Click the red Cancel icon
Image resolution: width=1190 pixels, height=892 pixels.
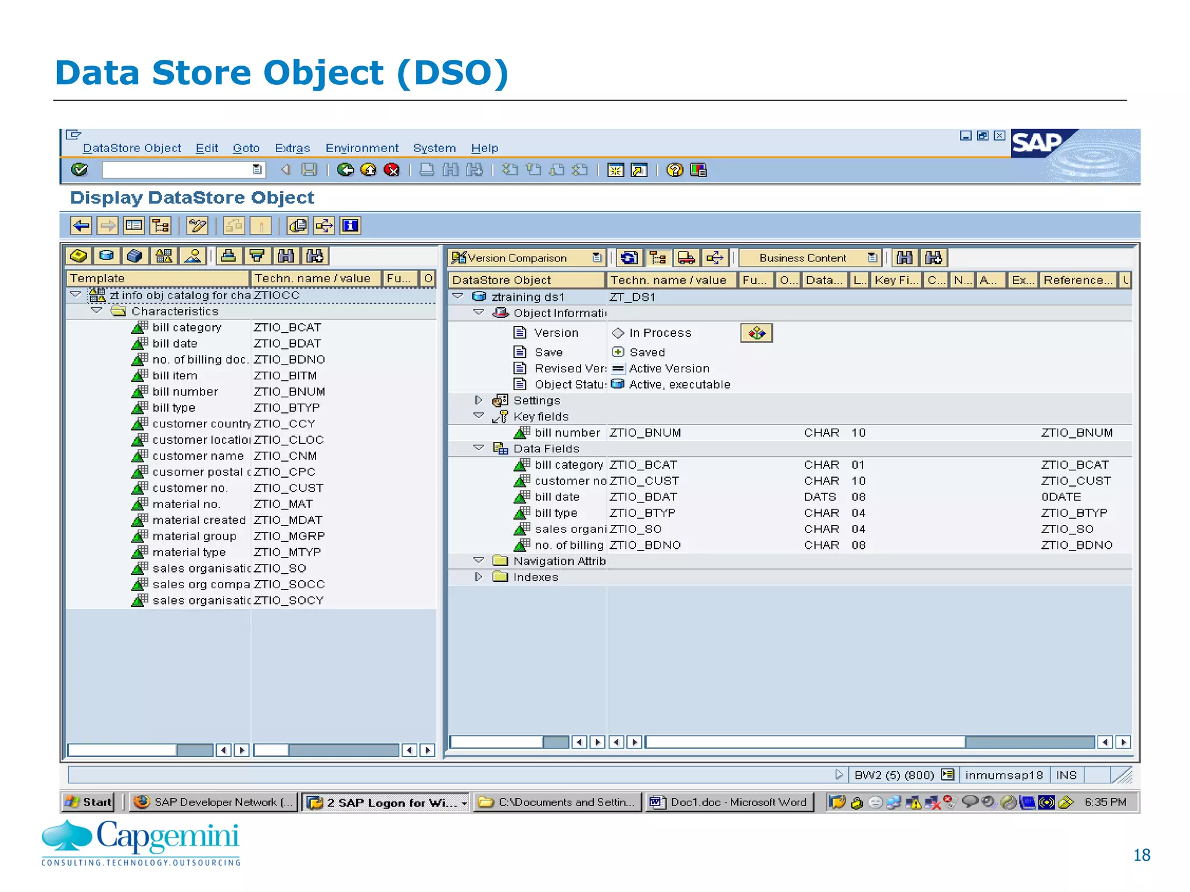(392, 170)
